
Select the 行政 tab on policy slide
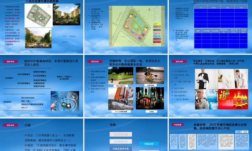(239, 132)
